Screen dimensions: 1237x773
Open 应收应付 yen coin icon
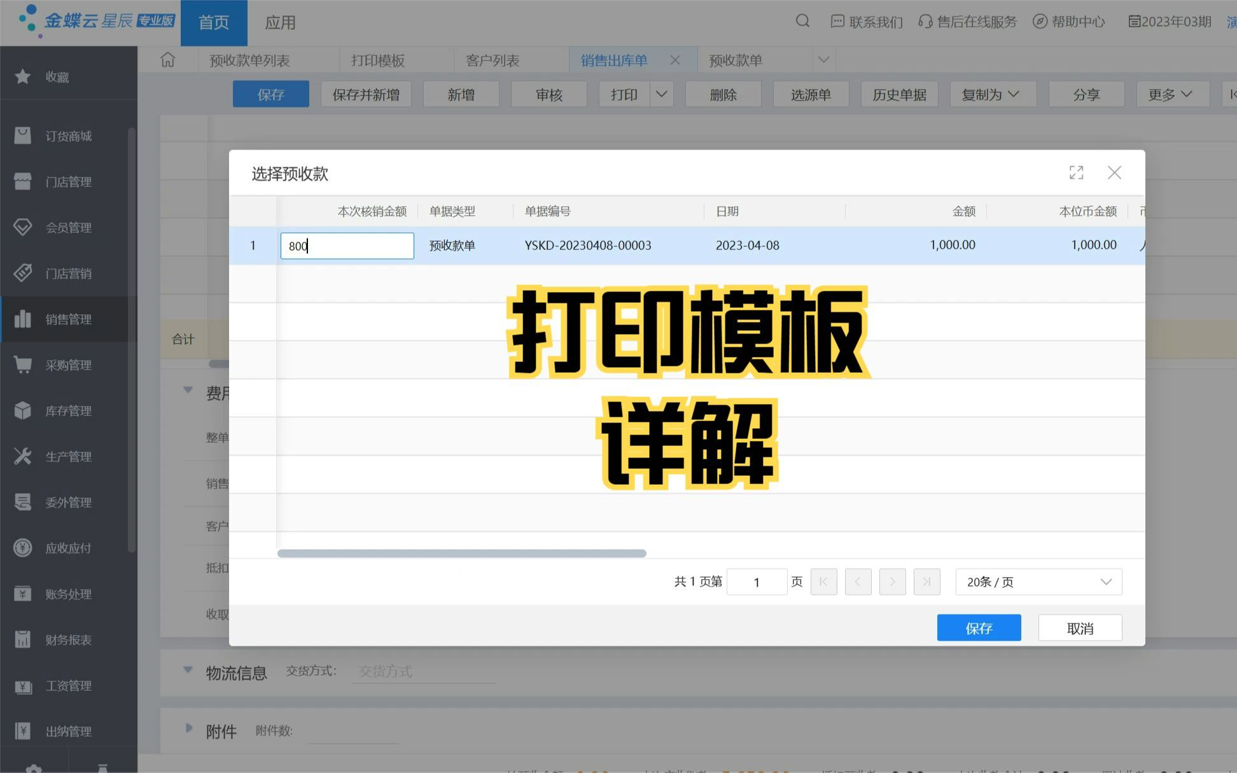[x=23, y=548]
